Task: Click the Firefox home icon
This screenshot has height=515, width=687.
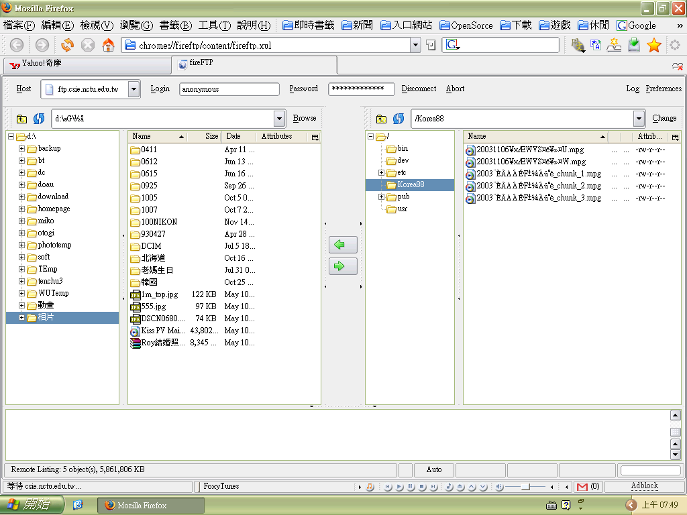Action: tap(108, 45)
